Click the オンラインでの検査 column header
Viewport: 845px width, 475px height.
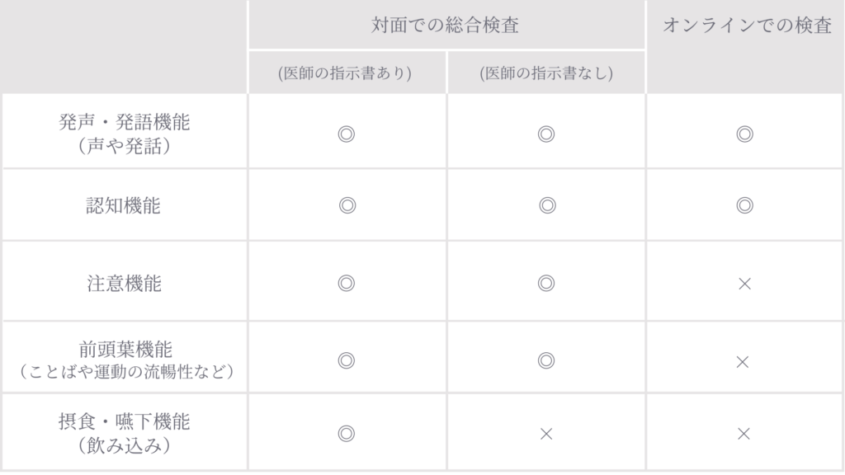747,26
